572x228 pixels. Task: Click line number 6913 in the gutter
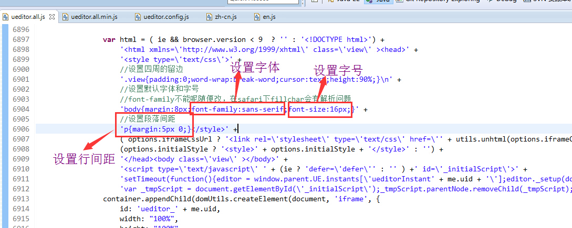(21, 199)
